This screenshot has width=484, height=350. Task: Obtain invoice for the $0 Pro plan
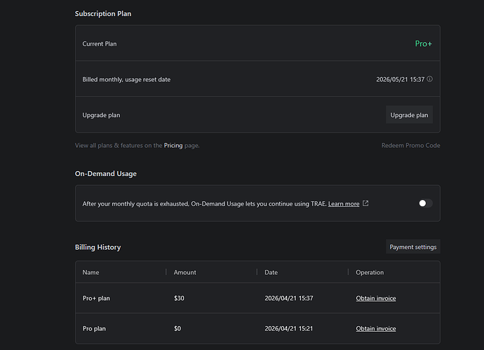375,328
